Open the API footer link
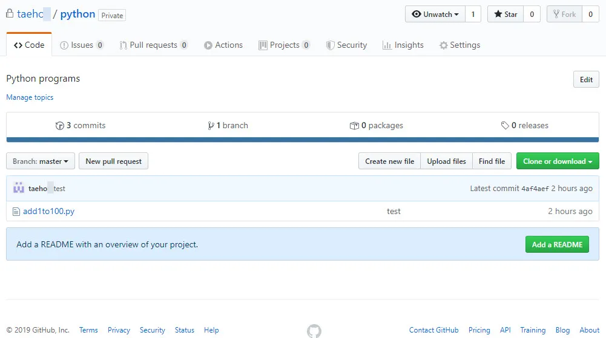606x338 pixels. coord(505,330)
